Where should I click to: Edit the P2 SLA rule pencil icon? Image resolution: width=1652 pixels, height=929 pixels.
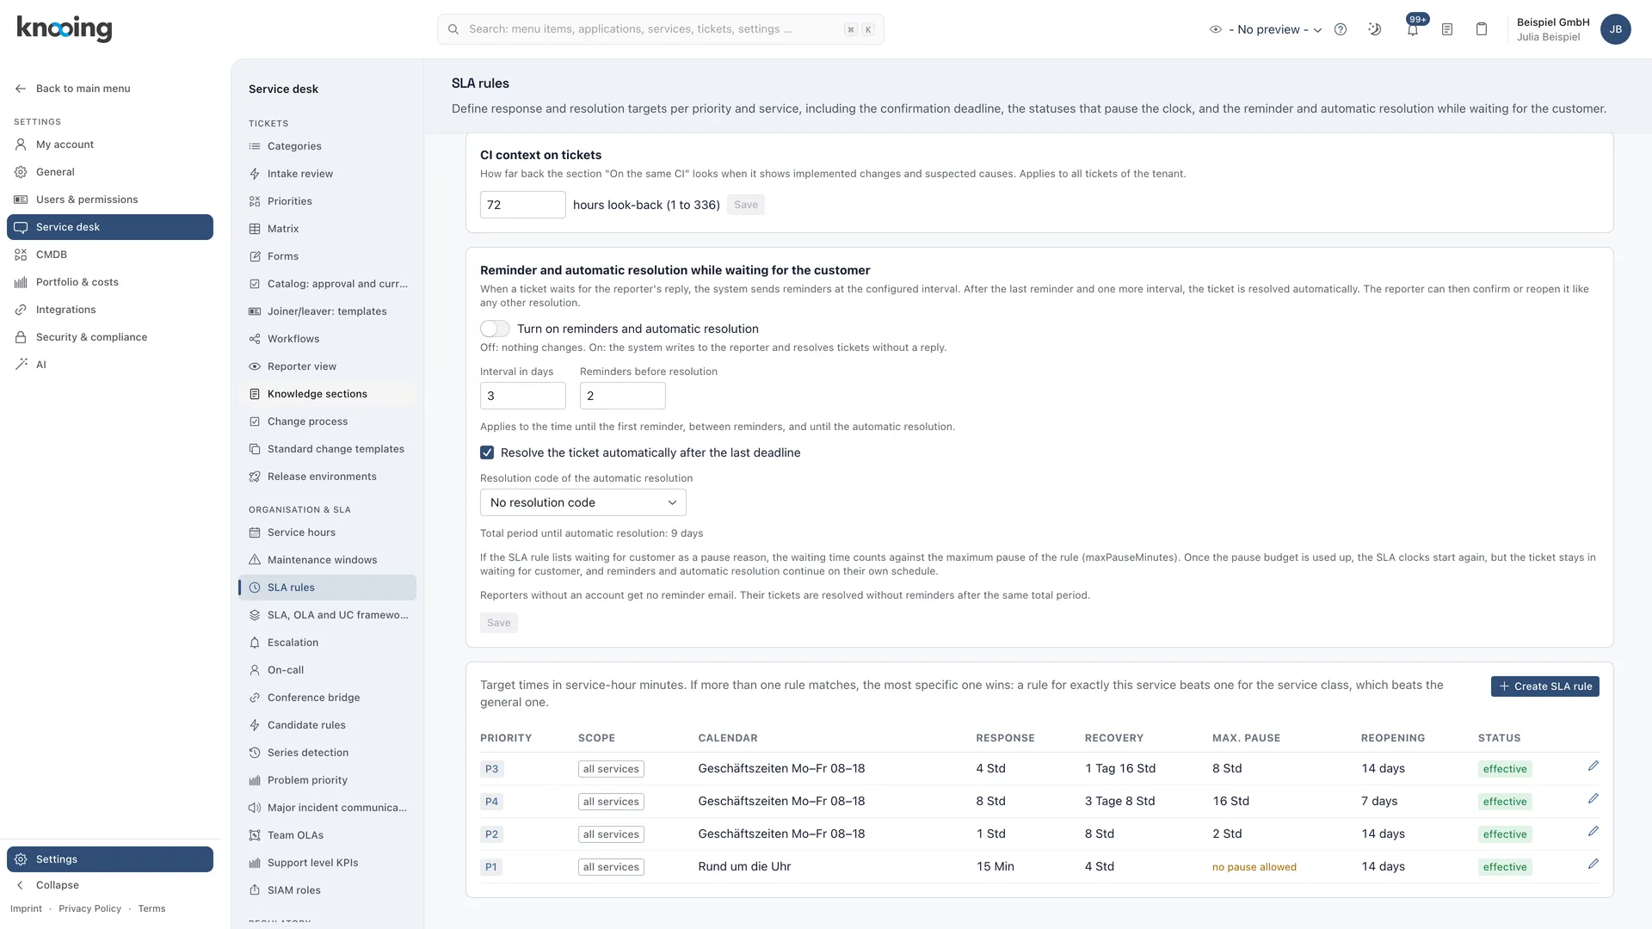[x=1593, y=832]
